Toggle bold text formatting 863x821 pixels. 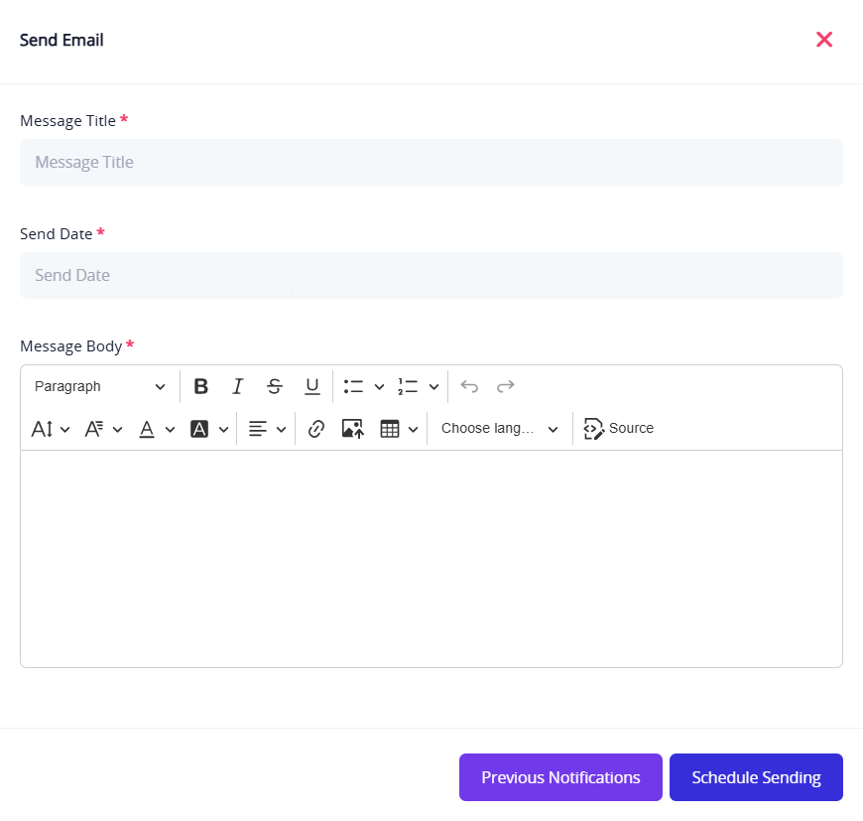(x=201, y=386)
